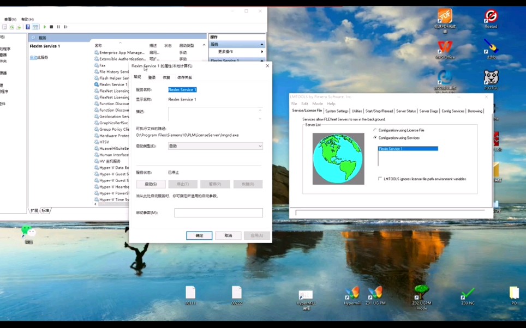Click the services list horizontal scrollbar
Image resolution: width=526 pixels, height=328 pixels.
(x=112, y=204)
